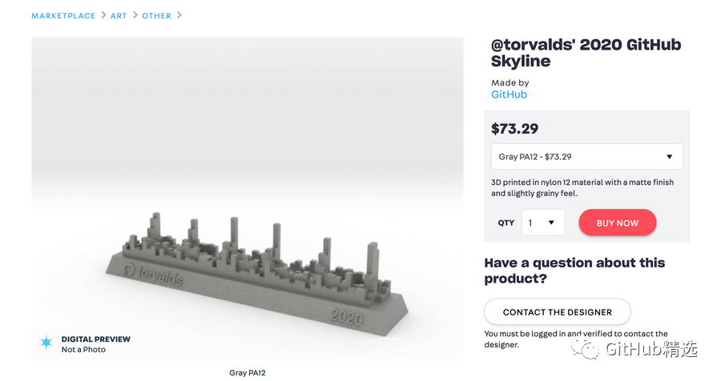
Task: Click the blue star Digital Preview icon
Action: (x=46, y=343)
